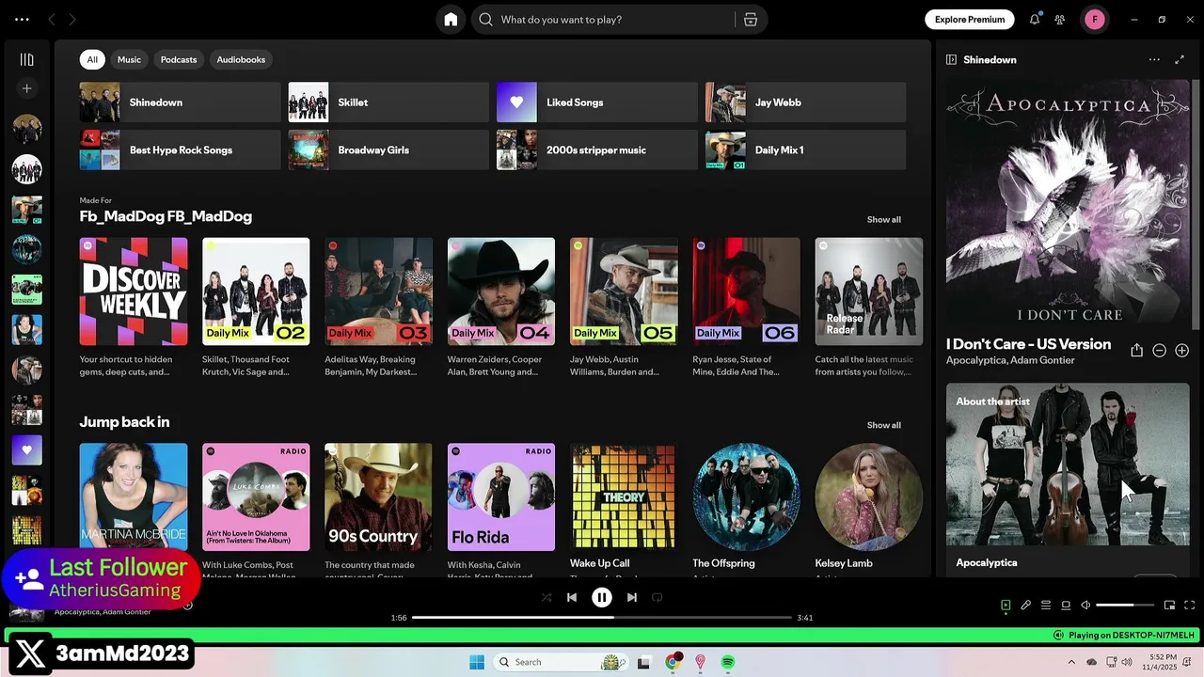The width and height of the screenshot is (1204, 677).
Task: Open more options in Shinedown panel
Action: (x=1154, y=59)
